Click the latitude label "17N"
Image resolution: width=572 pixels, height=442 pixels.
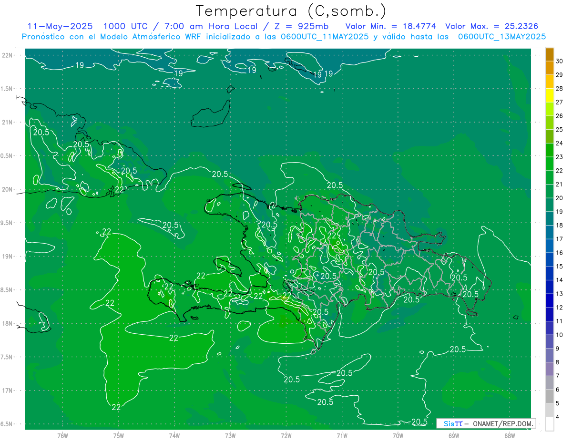8,391
